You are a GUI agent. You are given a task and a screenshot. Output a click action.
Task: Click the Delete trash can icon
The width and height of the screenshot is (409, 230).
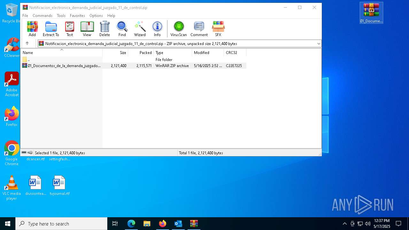104,29
